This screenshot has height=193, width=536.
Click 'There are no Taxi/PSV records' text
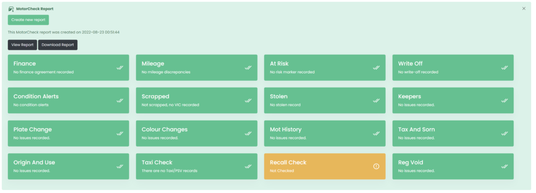(170, 171)
